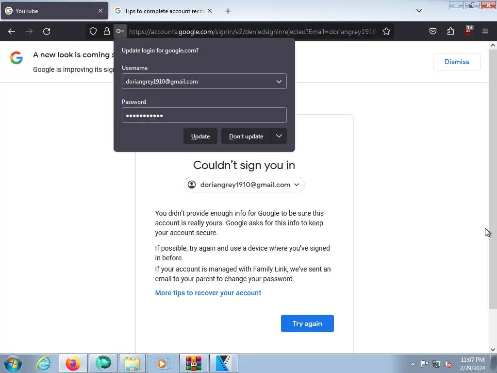The width and height of the screenshot is (497, 373).
Task: Open the Windows Start menu orb
Action: click(13, 363)
